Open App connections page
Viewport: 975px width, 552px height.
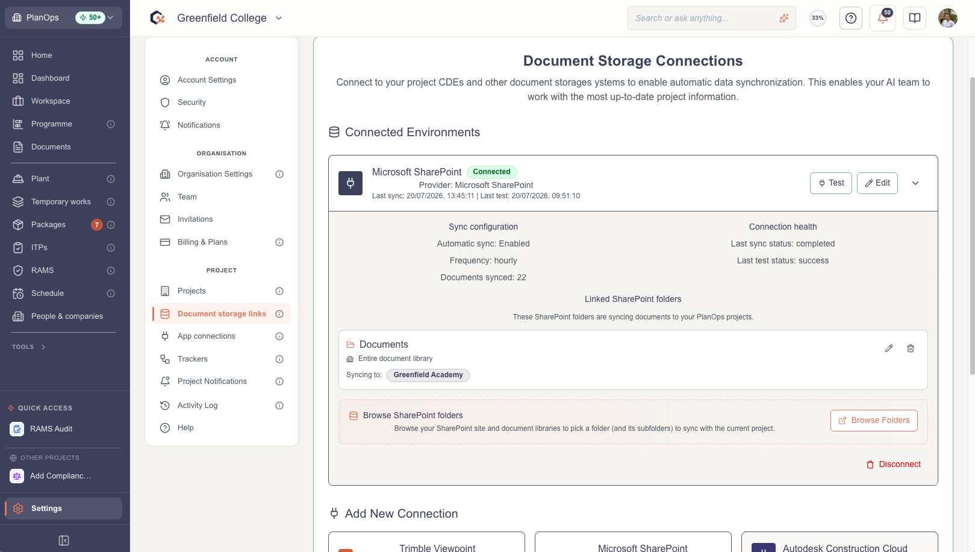pos(222,336)
